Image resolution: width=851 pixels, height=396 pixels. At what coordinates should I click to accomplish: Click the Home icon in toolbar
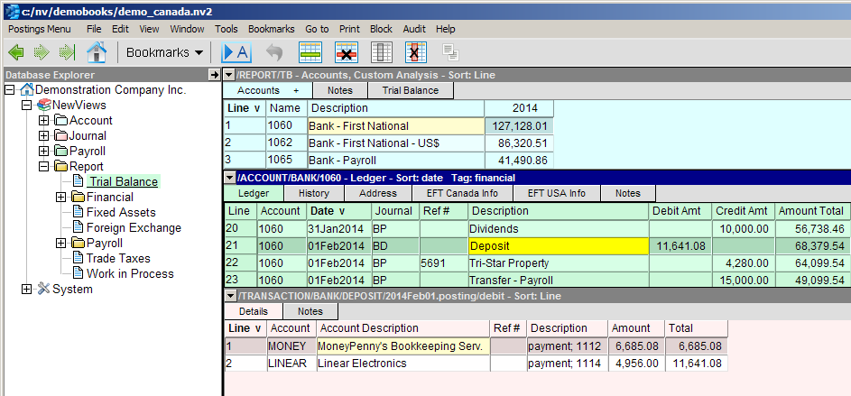96,52
